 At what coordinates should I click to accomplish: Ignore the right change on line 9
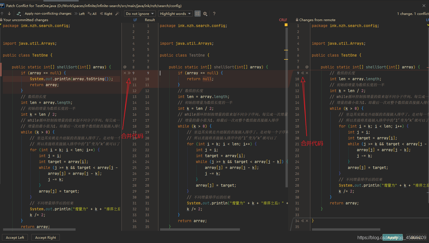(307, 73)
